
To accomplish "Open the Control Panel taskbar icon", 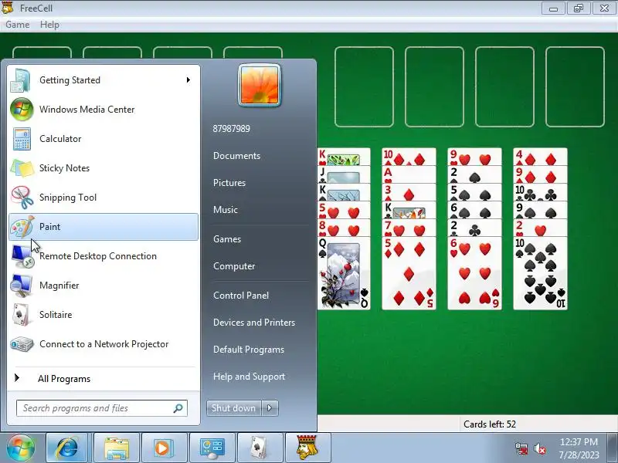I will 212,448.
